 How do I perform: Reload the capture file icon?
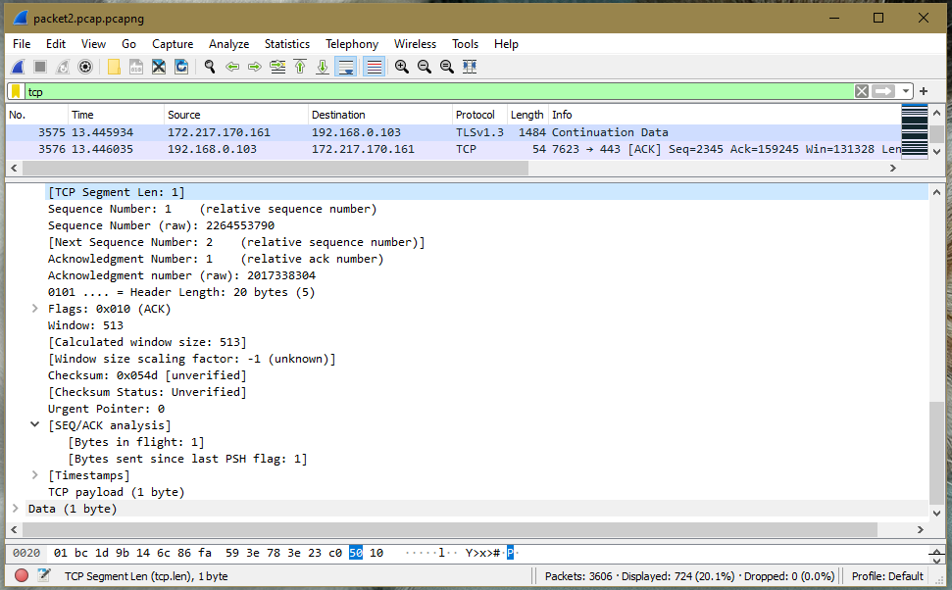coord(181,67)
